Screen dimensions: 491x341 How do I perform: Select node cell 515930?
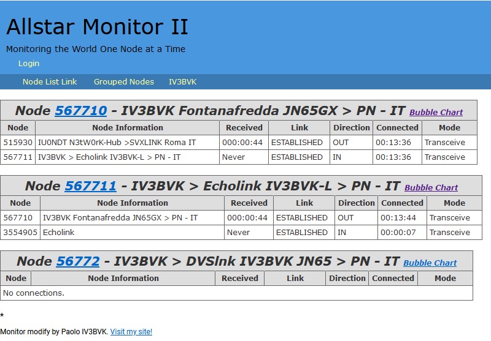pyautogui.click(x=18, y=143)
